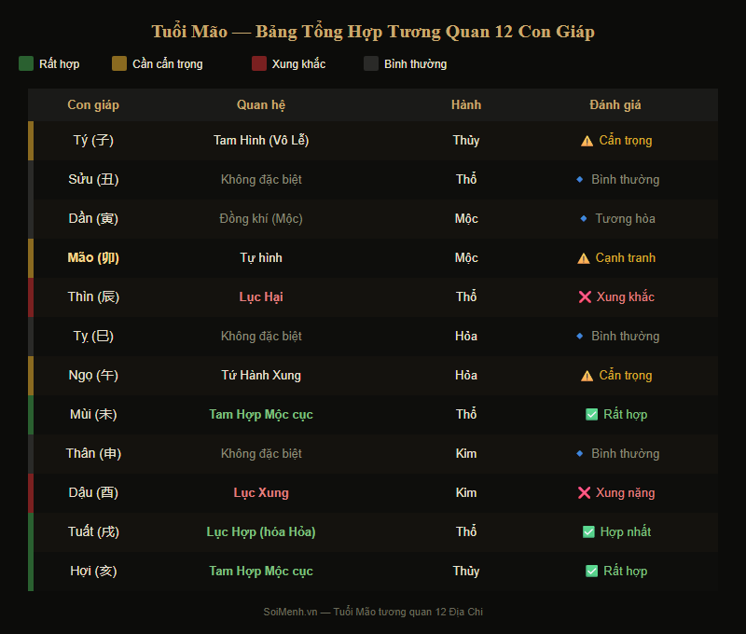746x634 pixels.
Task: Click the red X icon beside Xung khắc
Action: coord(585,297)
